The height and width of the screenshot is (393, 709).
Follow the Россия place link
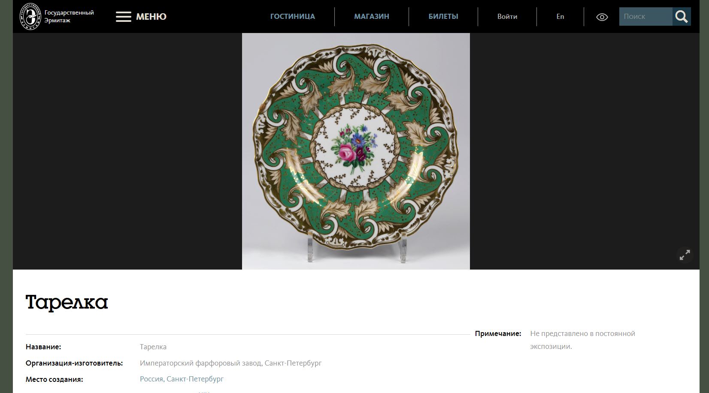point(151,379)
